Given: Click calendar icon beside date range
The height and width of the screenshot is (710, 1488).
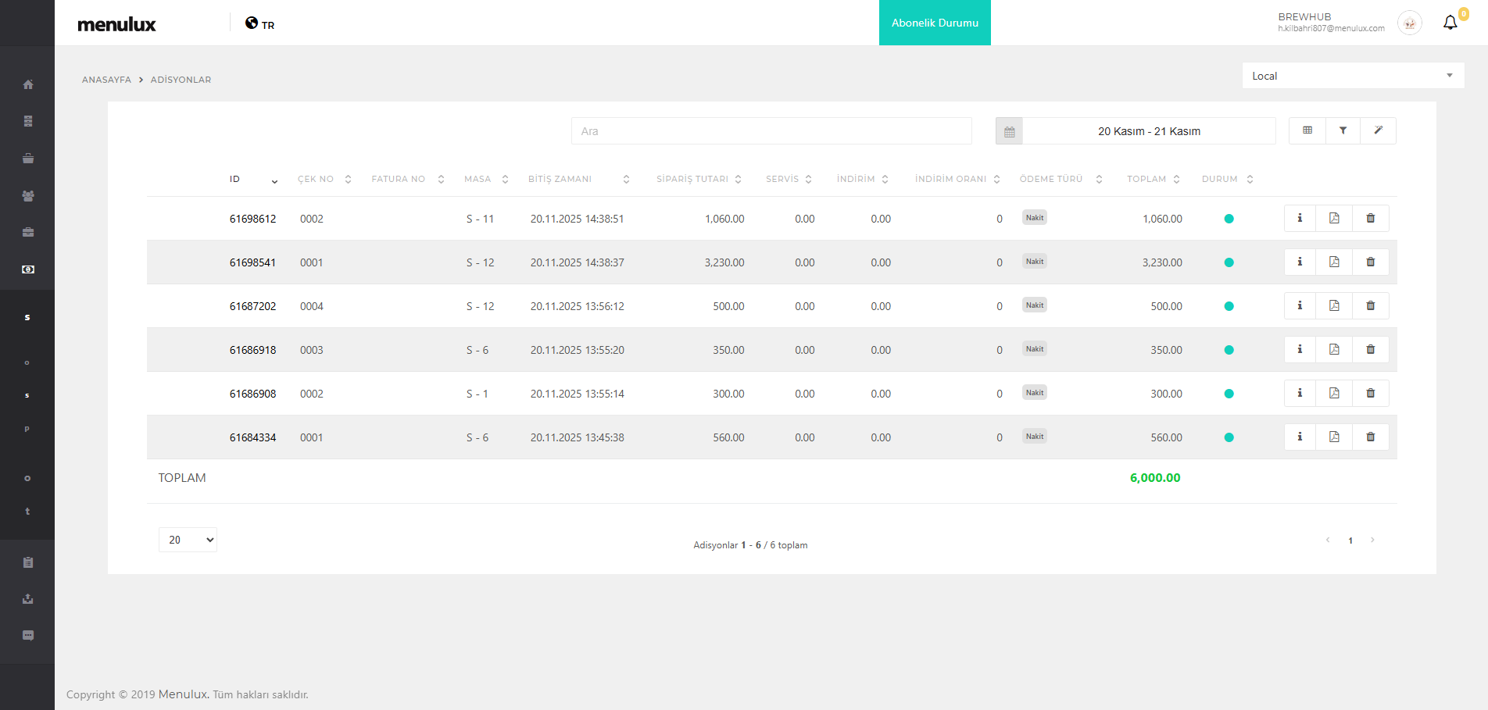Looking at the screenshot, I should [x=1009, y=131].
